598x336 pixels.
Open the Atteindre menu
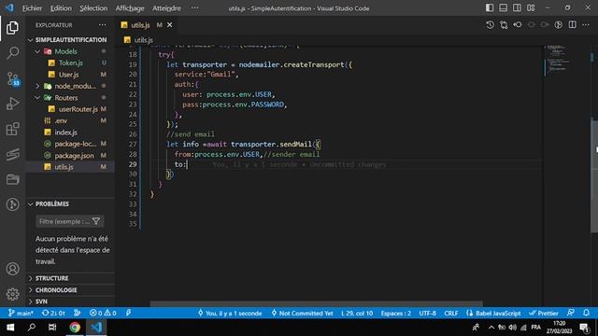point(166,8)
